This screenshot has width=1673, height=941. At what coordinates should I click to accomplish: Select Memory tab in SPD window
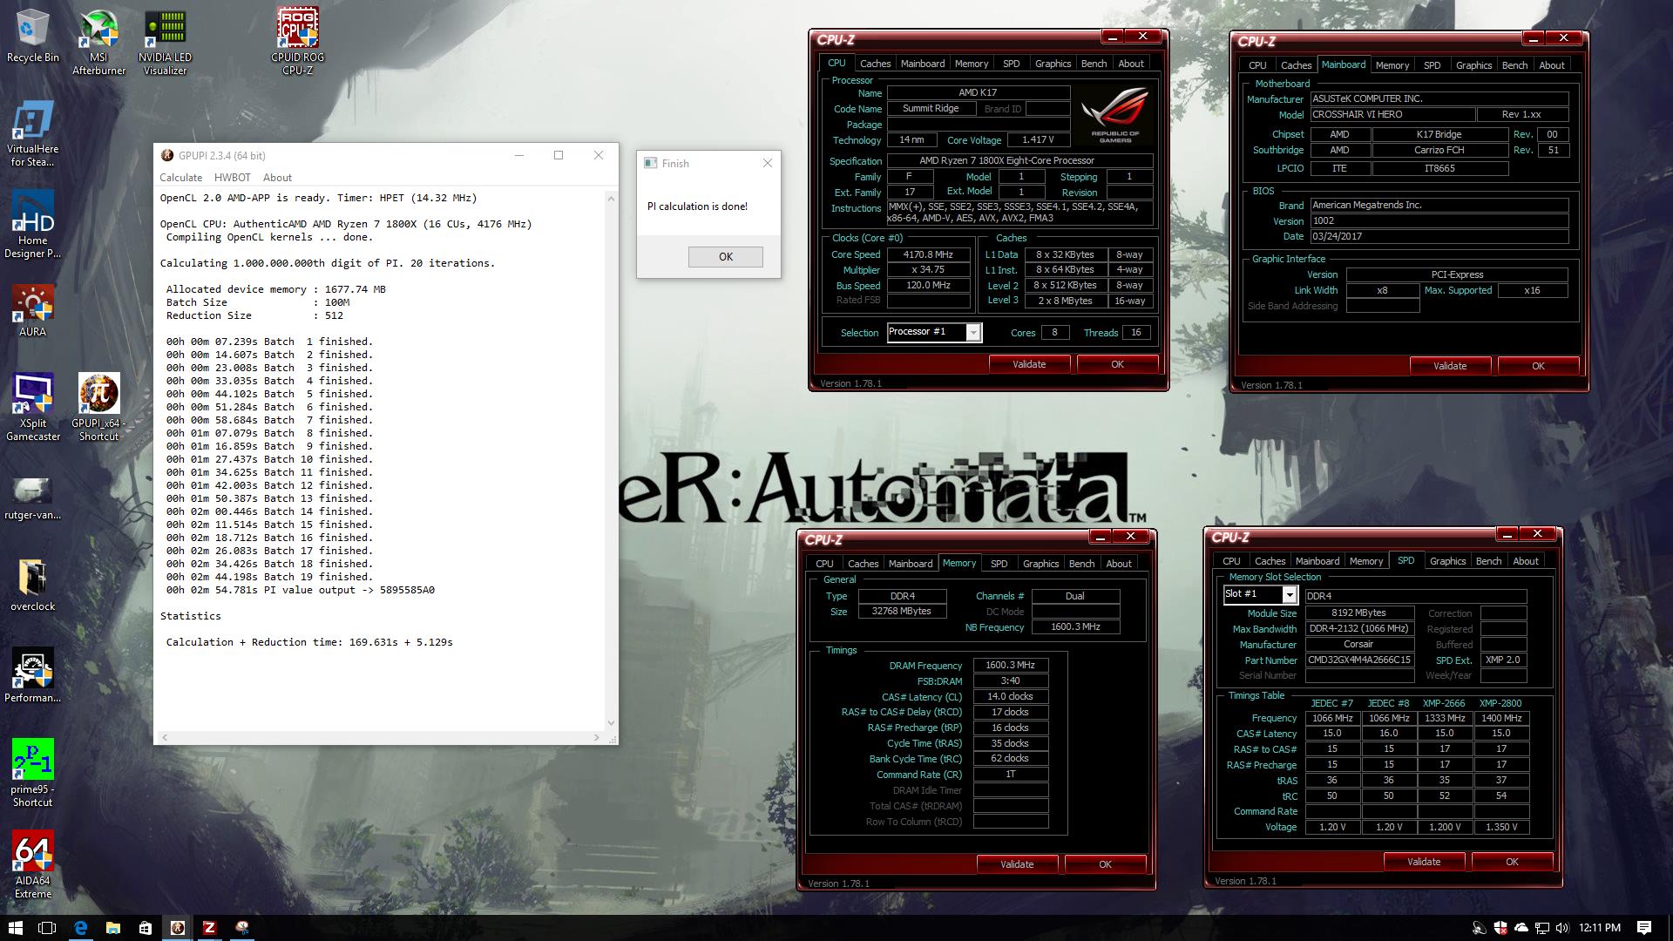[x=1365, y=561]
